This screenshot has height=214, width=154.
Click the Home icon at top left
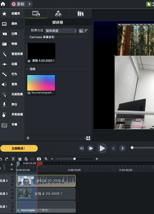[3, 4]
